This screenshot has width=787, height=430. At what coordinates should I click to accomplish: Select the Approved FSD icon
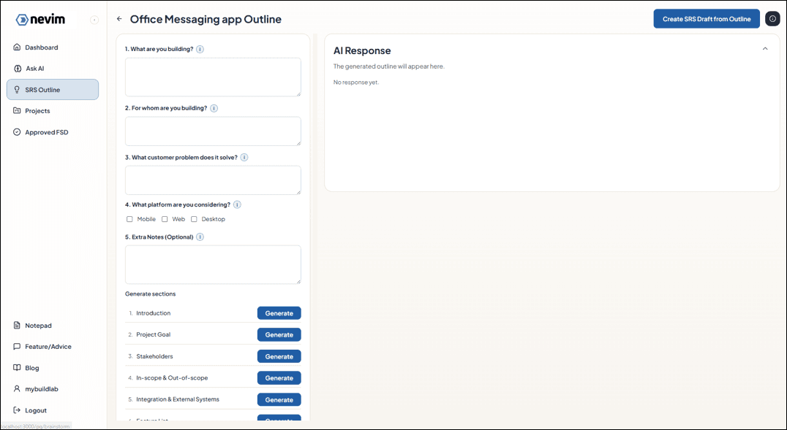tap(17, 131)
